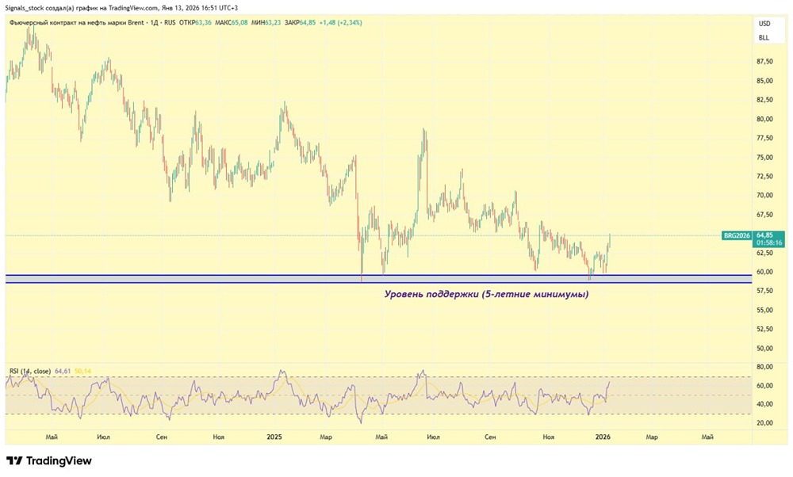The height and width of the screenshot is (477, 793).
Task: Click the МАКС 65,08 high value
Action: pos(231,23)
